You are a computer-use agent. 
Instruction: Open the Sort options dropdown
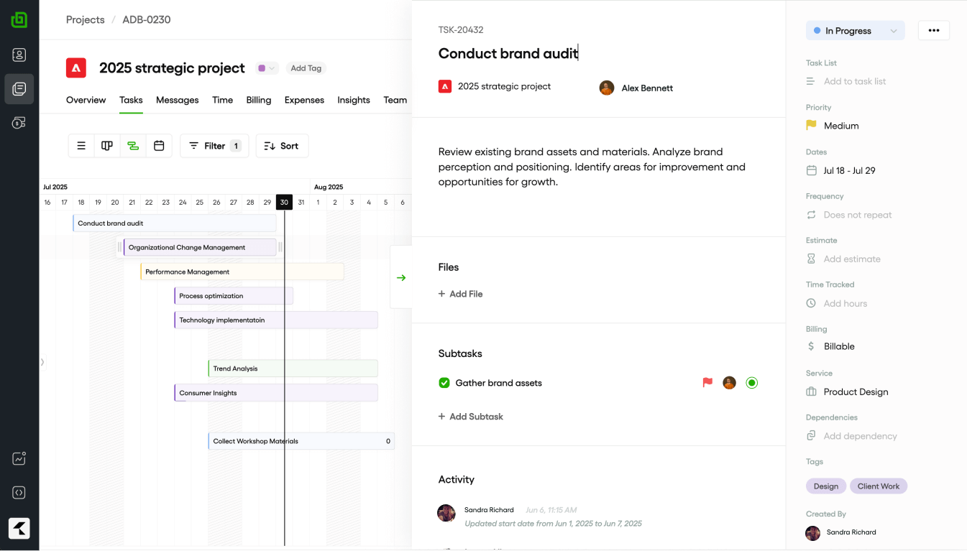pos(282,146)
